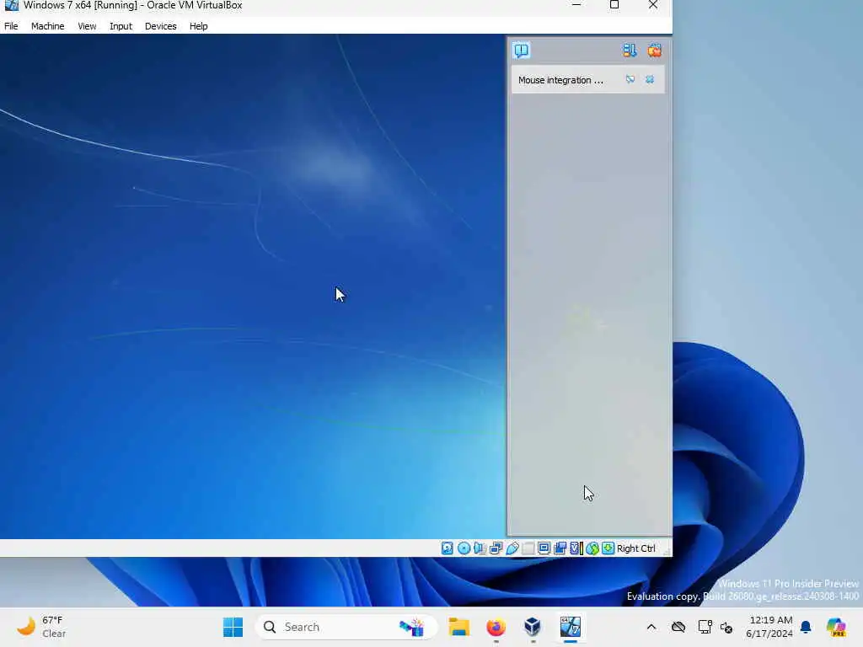
Task: Open the USB devices status icon
Action: 512,548
